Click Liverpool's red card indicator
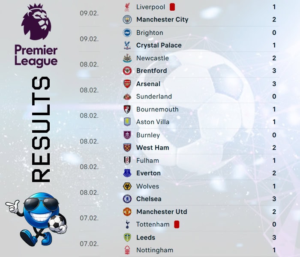This screenshot has height=257, width=300. [172, 7]
